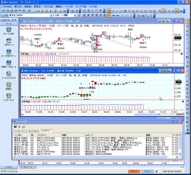
Task: Click scroll down arrow in alert log list
Action: [x=180, y=154]
